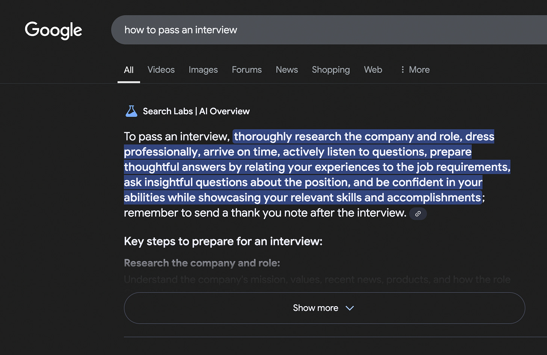This screenshot has width=547, height=355.
Task: Open the News tab
Action: point(287,70)
